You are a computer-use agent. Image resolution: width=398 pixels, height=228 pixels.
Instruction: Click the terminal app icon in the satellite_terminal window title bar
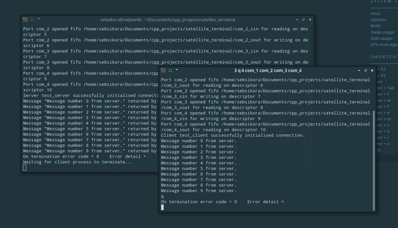tap(25, 20)
